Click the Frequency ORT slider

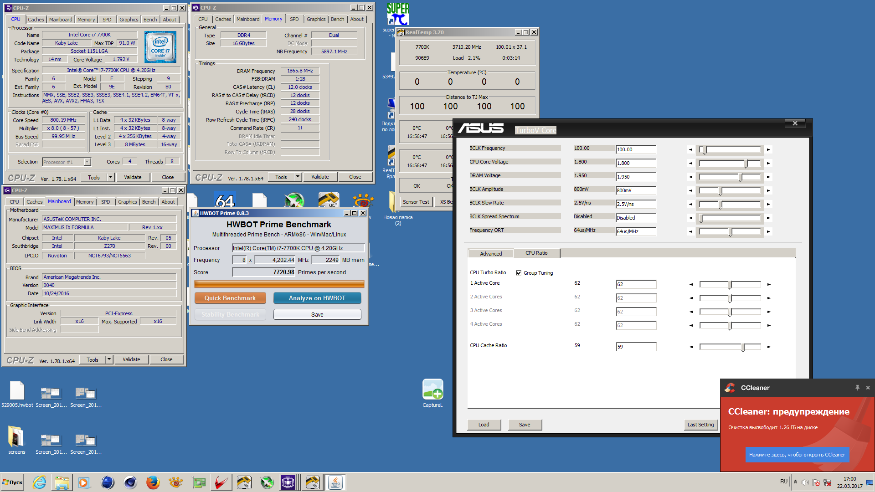(x=730, y=231)
